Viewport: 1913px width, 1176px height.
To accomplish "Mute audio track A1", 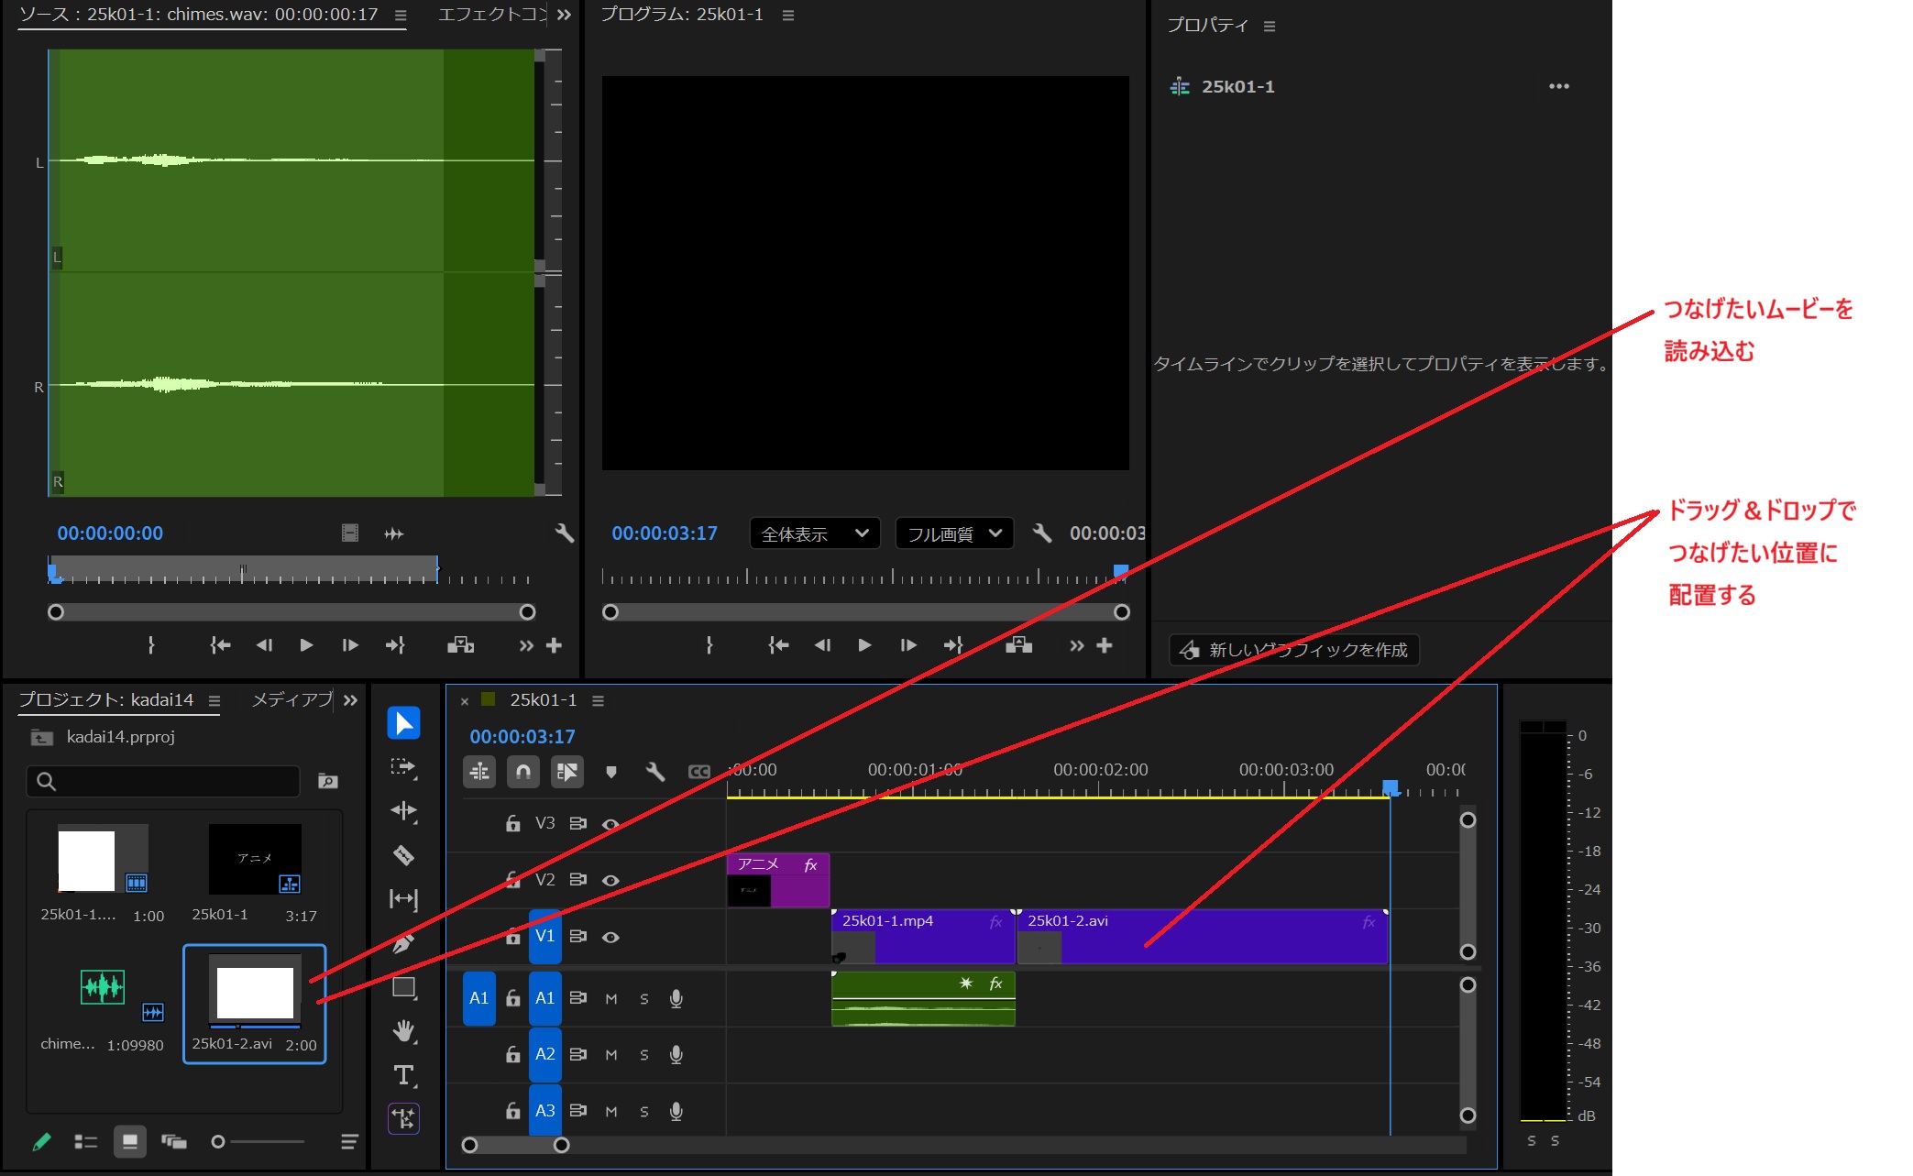I will (611, 998).
